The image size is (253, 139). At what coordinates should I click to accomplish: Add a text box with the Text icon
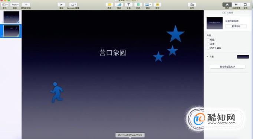click(129, 5)
